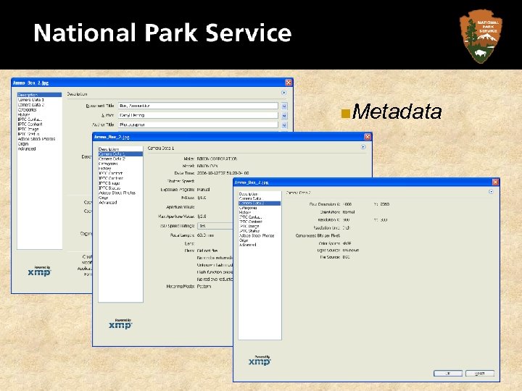Select History in the middle window's list
The width and height of the screenshot is (522, 391).
[x=105, y=169]
